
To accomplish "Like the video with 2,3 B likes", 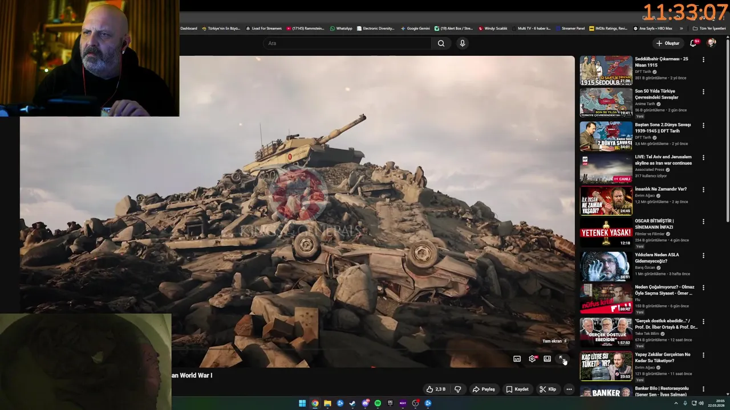I will pyautogui.click(x=436, y=389).
